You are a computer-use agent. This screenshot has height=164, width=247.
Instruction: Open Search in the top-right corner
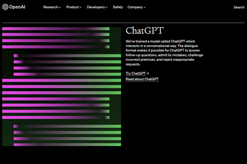(x=239, y=7)
